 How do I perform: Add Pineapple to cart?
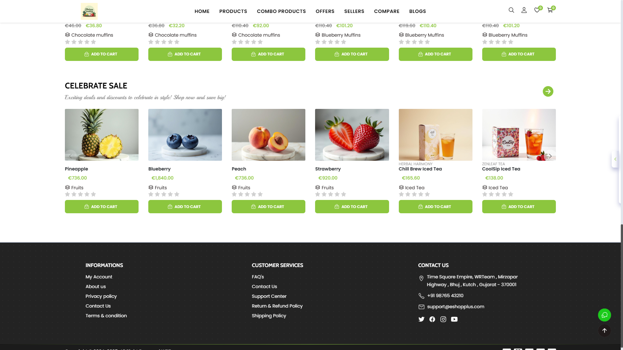(x=102, y=206)
